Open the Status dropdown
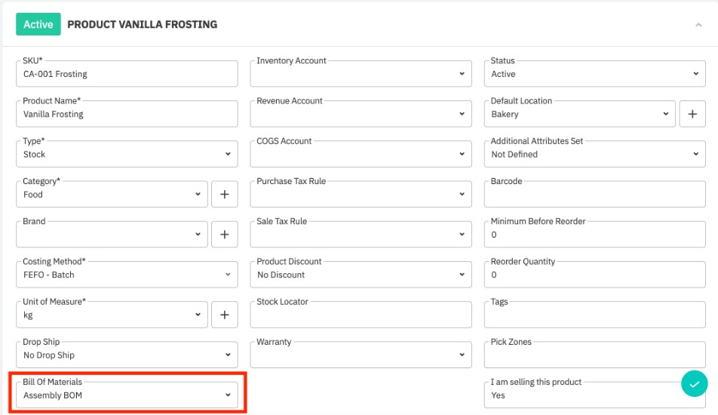718x415 pixels. 594,74
